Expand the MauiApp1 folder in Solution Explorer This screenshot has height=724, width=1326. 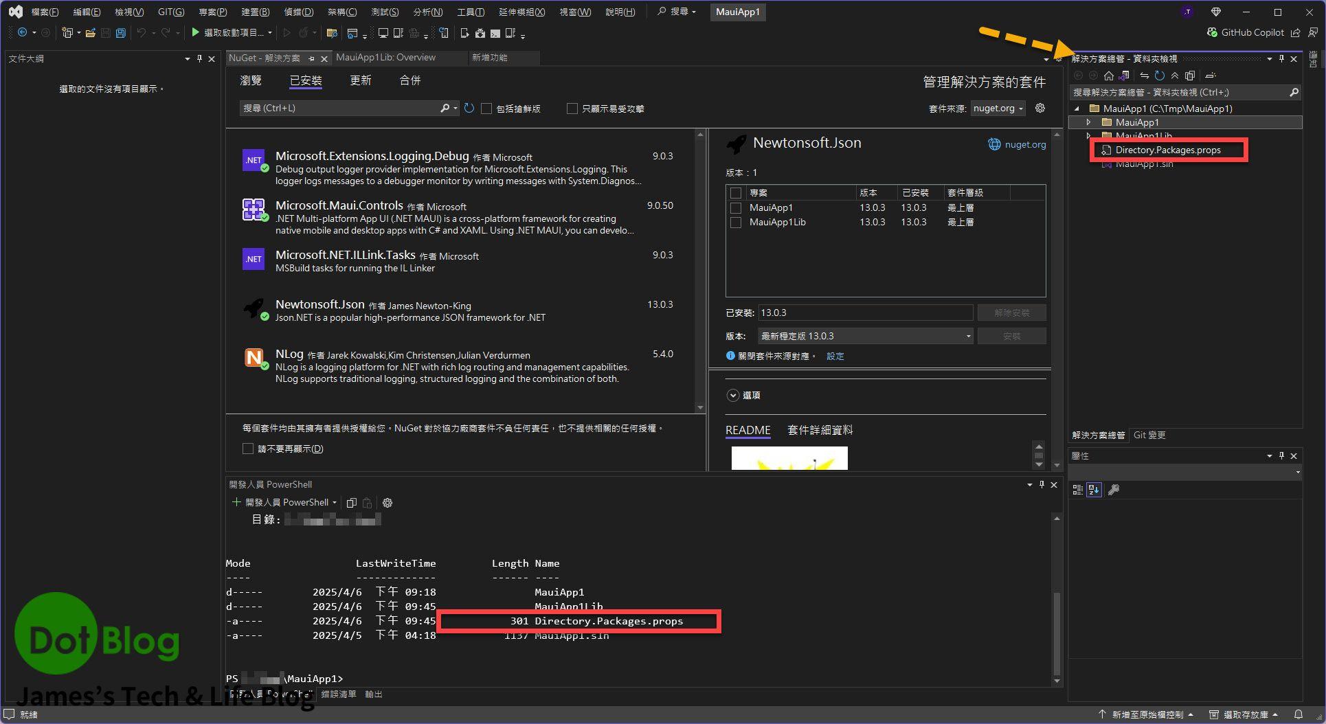1088,122
